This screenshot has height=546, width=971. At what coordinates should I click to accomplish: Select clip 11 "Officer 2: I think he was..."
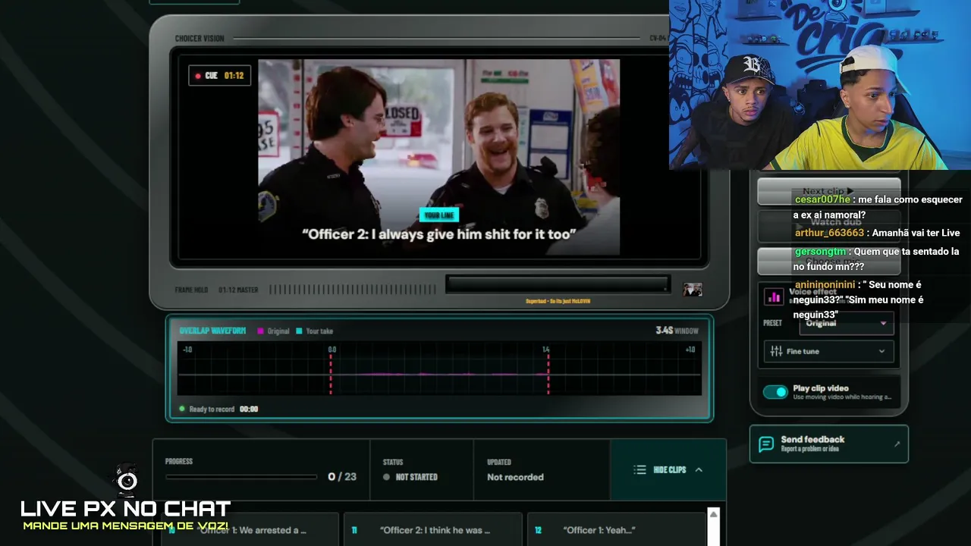coord(433,530)
